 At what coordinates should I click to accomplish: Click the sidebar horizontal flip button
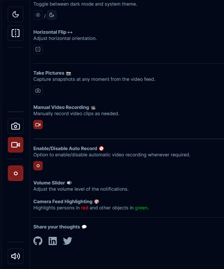(x=16, y=33)
